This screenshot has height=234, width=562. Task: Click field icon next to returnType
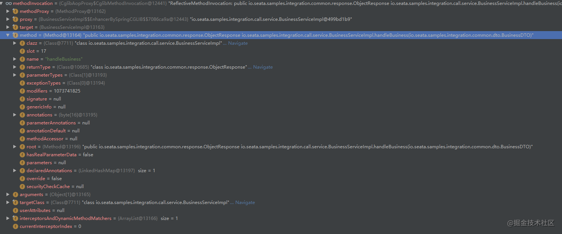point(22,67)
